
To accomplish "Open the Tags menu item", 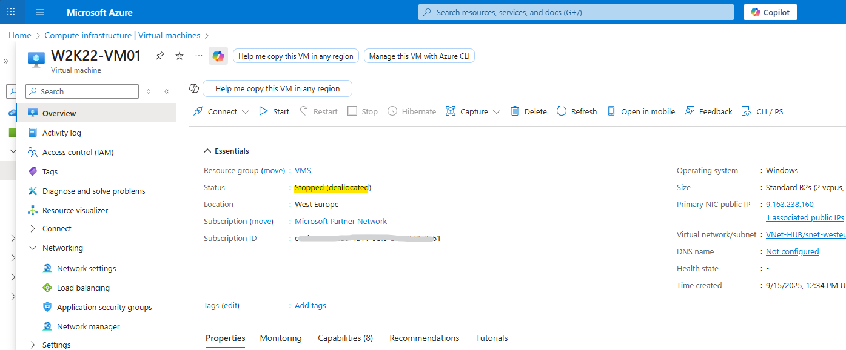I will (50, 171).
